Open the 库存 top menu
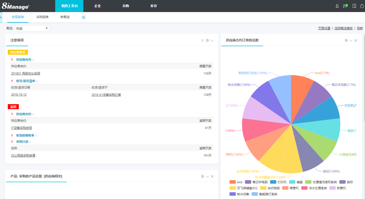This screenshot has width=365, height=199. (x=154, y=6)
